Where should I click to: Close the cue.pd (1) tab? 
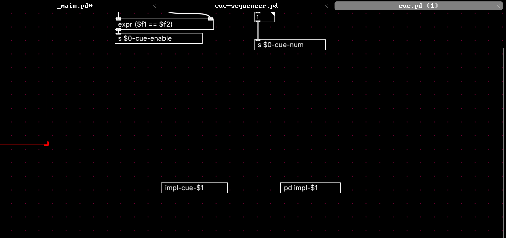tap(498, 6)
